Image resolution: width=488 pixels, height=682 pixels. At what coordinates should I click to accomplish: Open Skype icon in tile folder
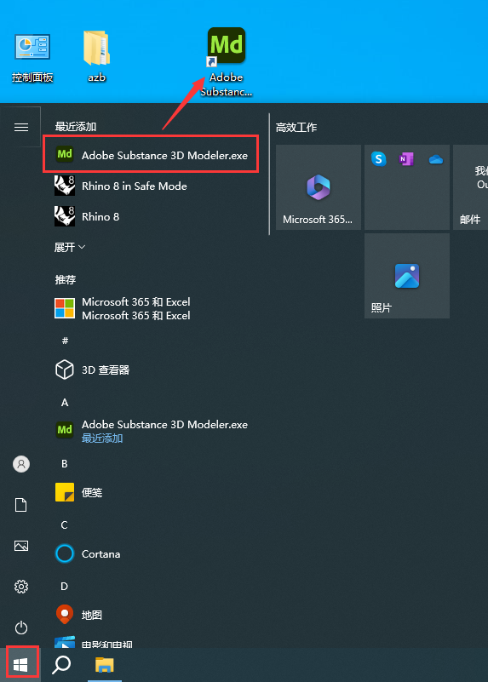tap(379, 159)
